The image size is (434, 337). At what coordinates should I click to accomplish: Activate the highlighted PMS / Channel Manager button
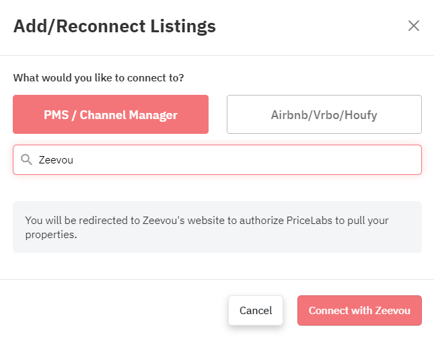[111, 114]
